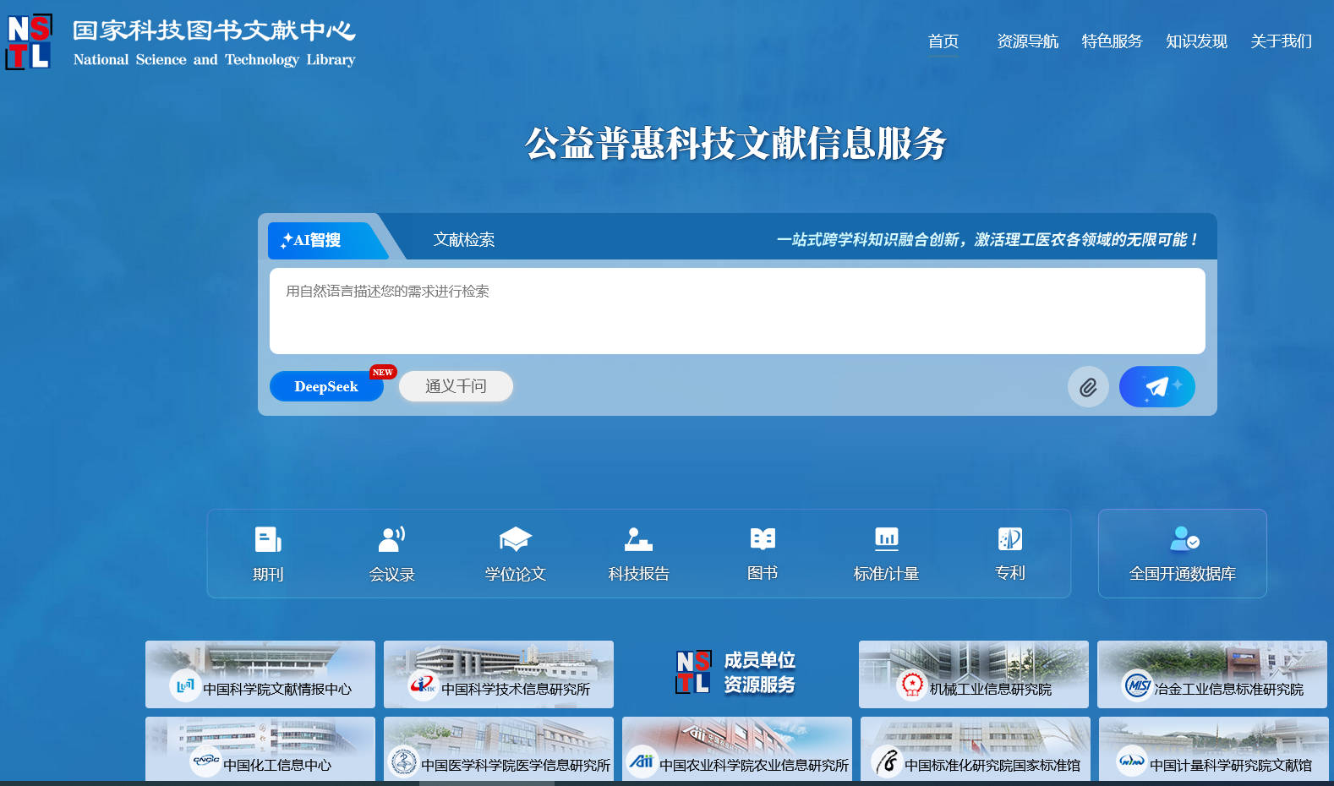The width and height of the screenshot is (1334, 786).
Task: Click the 全国开通数据库 label
Action: point(1183,575)
